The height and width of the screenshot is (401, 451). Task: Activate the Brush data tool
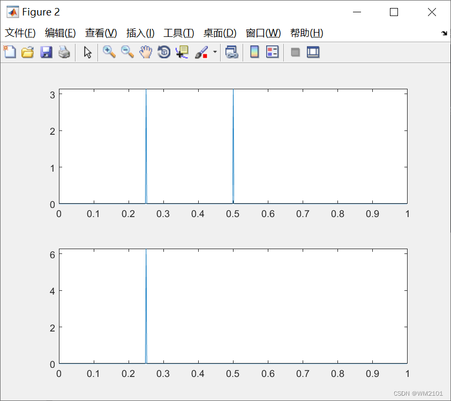click(201, 52)
